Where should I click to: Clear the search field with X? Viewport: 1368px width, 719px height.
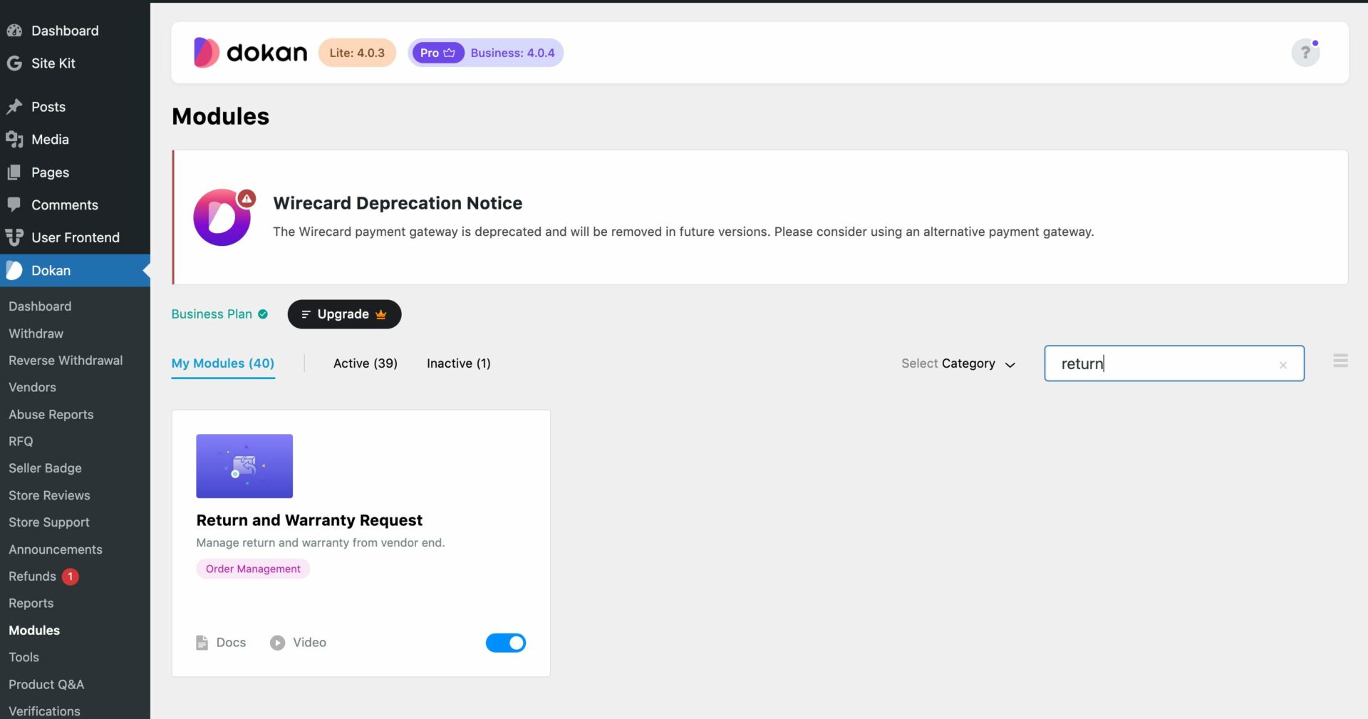tap(1282, 365)
